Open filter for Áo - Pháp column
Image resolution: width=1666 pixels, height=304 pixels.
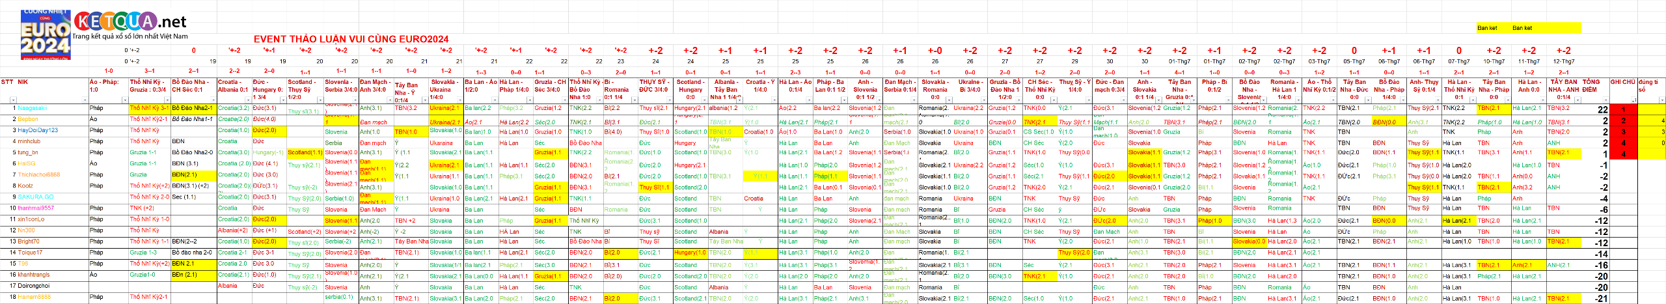pos(125,100)
